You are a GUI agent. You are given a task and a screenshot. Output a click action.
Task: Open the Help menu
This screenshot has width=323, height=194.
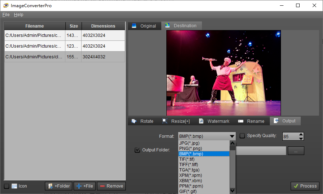click(19, 15)
